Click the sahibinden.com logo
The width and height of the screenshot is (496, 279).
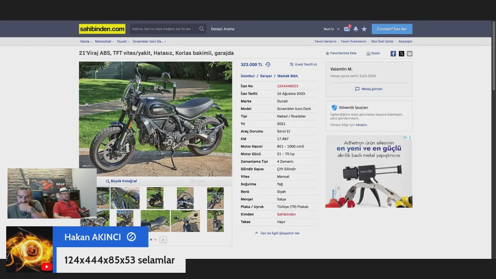(x=102, y=29)
